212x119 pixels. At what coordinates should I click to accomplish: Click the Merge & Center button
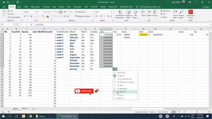pyautogui.click(x=82, y=16)
